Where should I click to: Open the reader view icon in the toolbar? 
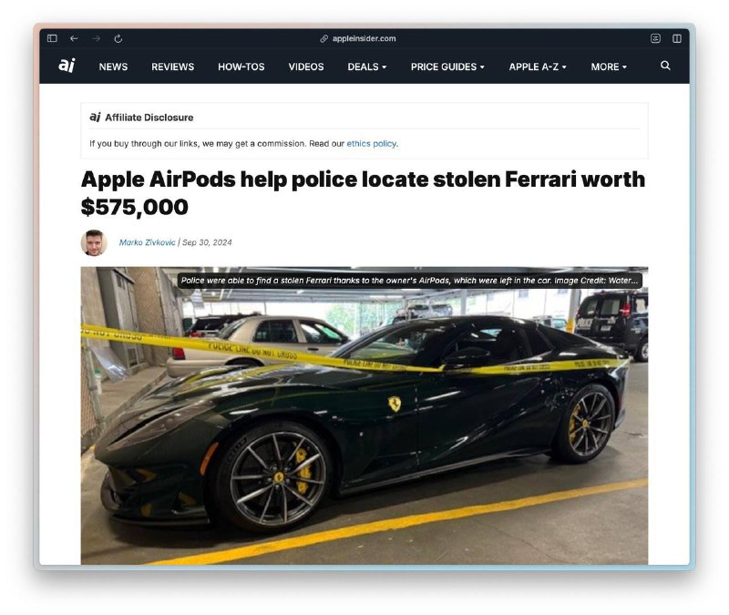click(655, 38)
